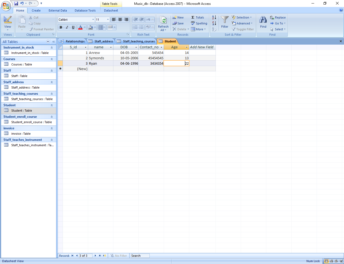This screenshot has width=344, height=264.
Task: Save the current record
Action: point(178,23)
